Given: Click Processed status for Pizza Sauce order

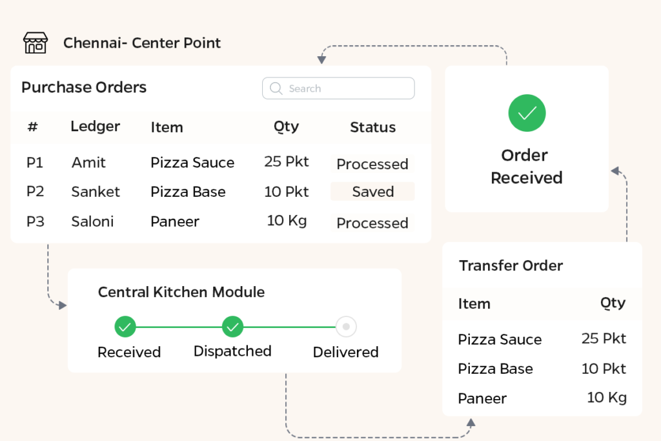Looking at the screenshot, I should coord(372,164).
